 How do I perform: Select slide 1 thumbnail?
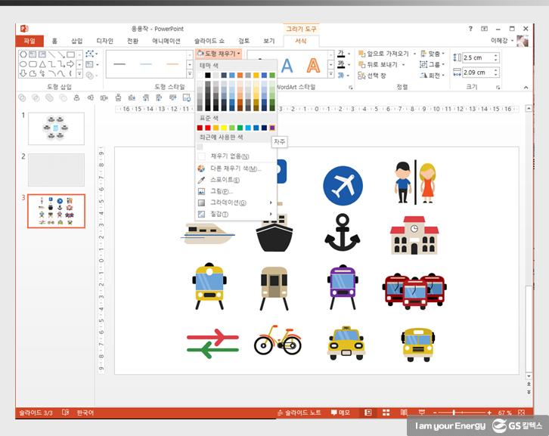click(x=56, y=128)
